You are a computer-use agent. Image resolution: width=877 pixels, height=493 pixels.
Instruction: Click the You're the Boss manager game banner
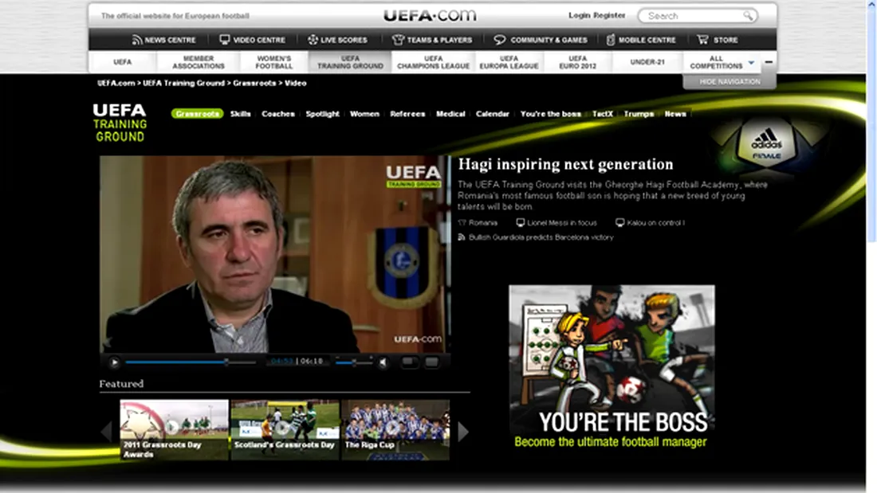point(612,367)
